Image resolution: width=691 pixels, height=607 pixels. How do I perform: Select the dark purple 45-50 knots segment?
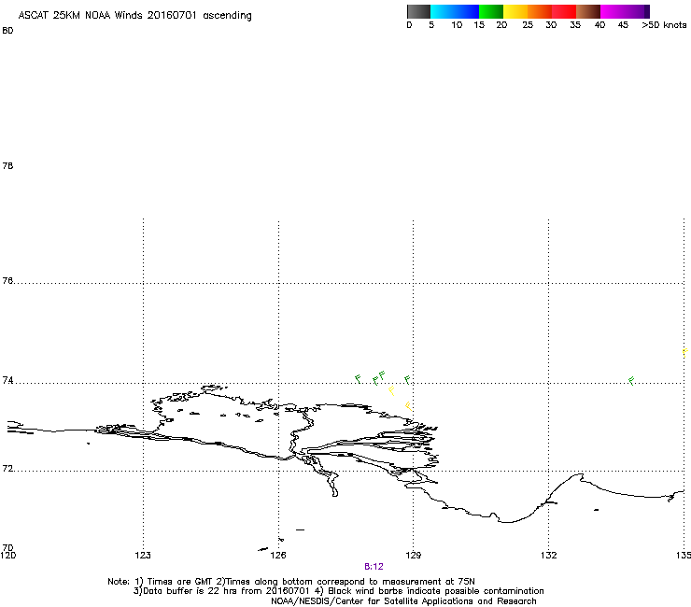[x=637, y=11]
